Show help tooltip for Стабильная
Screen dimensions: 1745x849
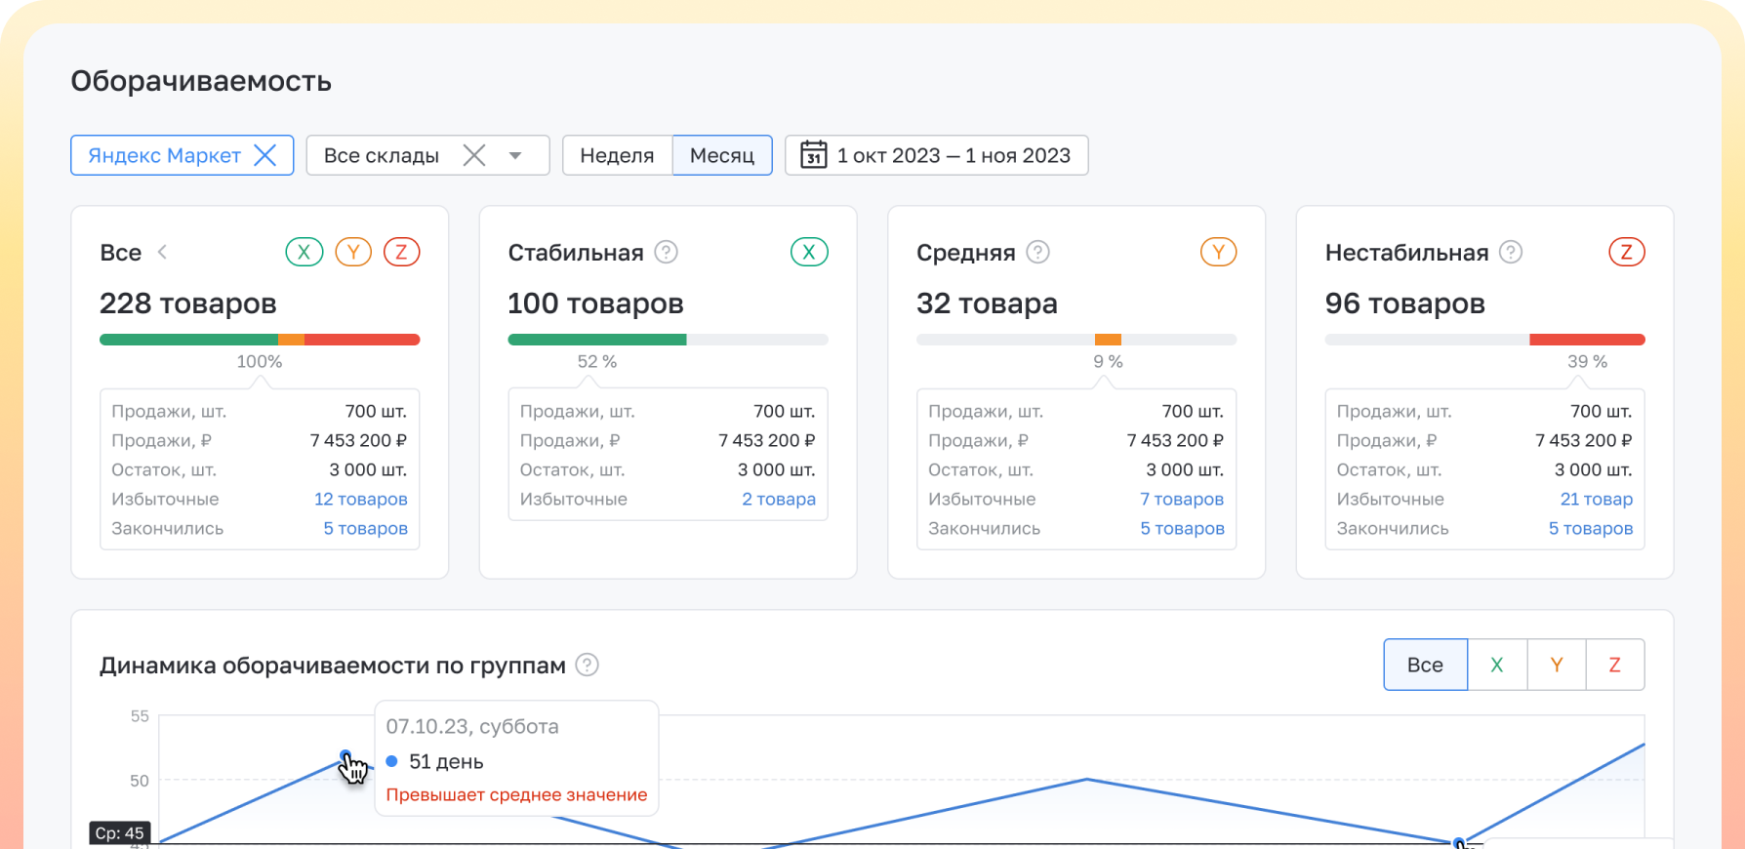666,252
